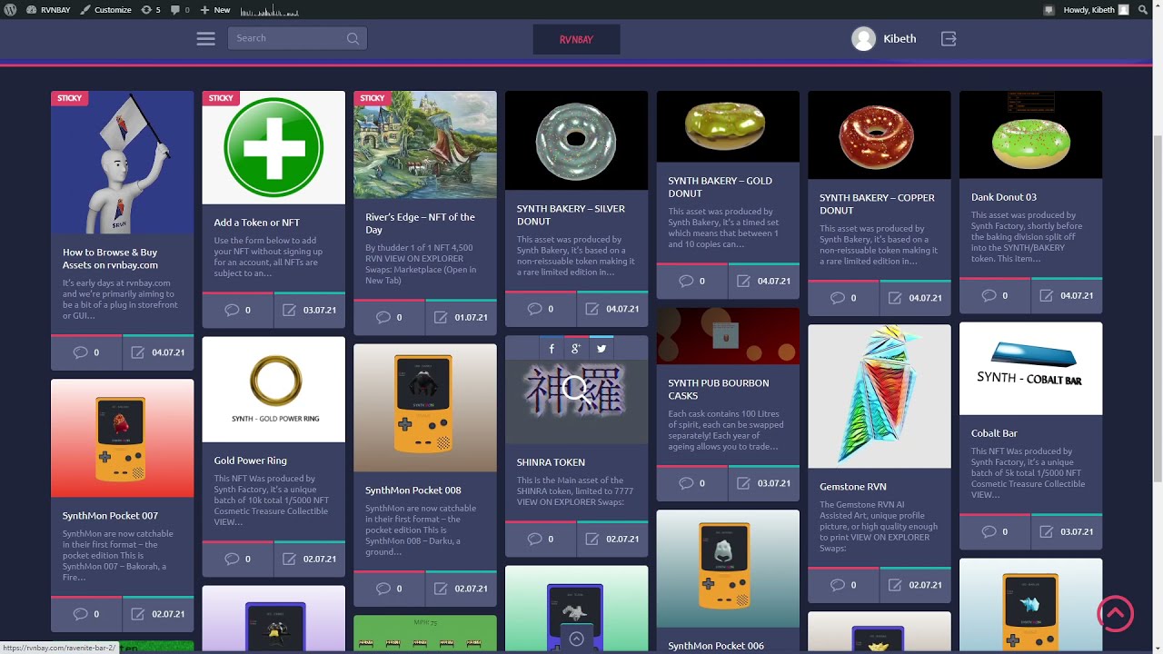Open comments on SynthMon Pocket 008 card

389,589
